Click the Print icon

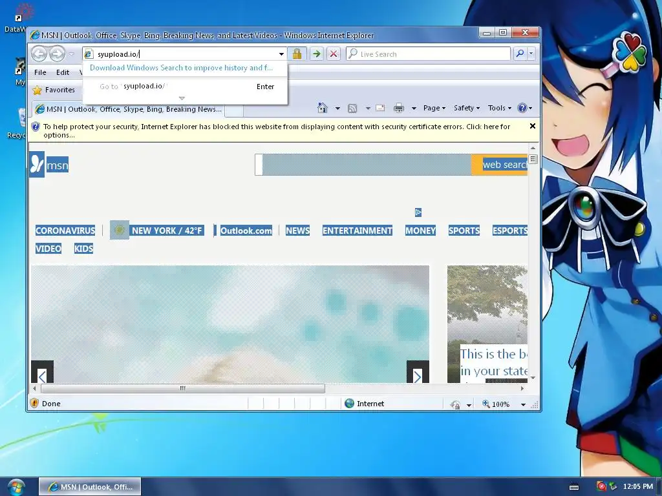(x=398, y=108)
